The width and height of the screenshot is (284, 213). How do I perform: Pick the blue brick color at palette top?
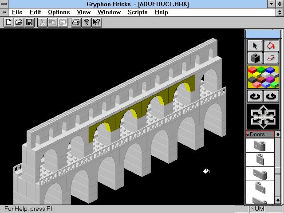270,70
